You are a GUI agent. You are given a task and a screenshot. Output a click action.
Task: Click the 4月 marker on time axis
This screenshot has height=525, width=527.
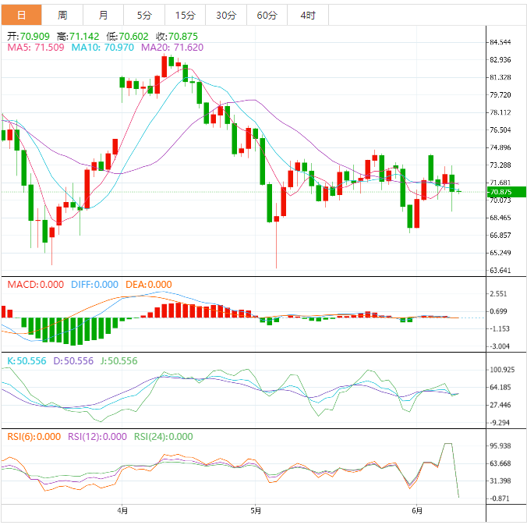(x=122, y=512)
